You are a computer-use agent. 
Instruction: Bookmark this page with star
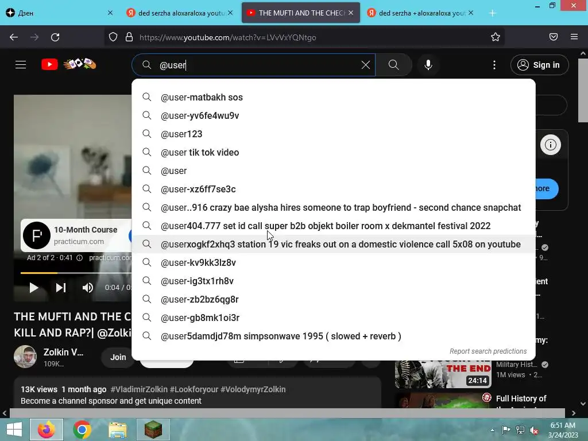(x=496, y=37)
